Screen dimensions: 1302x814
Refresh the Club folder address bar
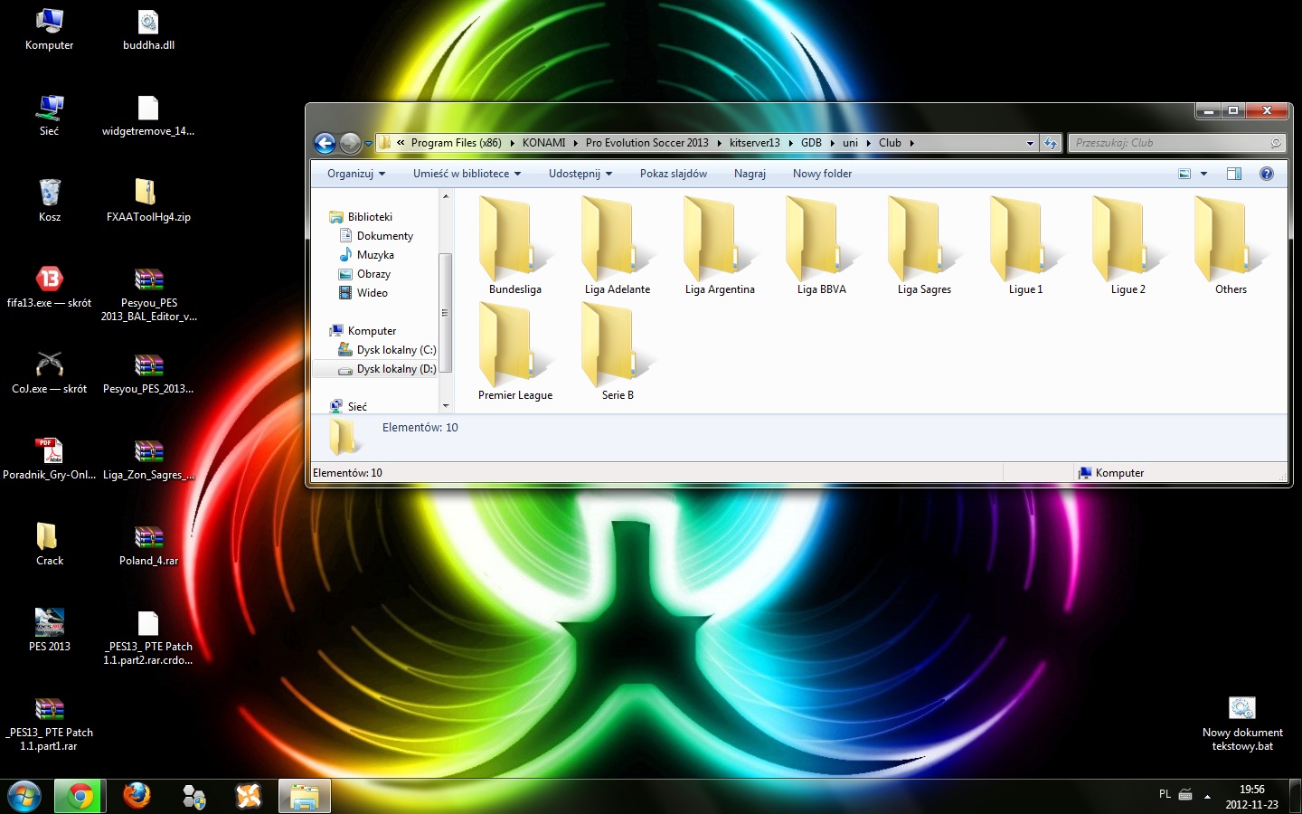[1050, 143]
